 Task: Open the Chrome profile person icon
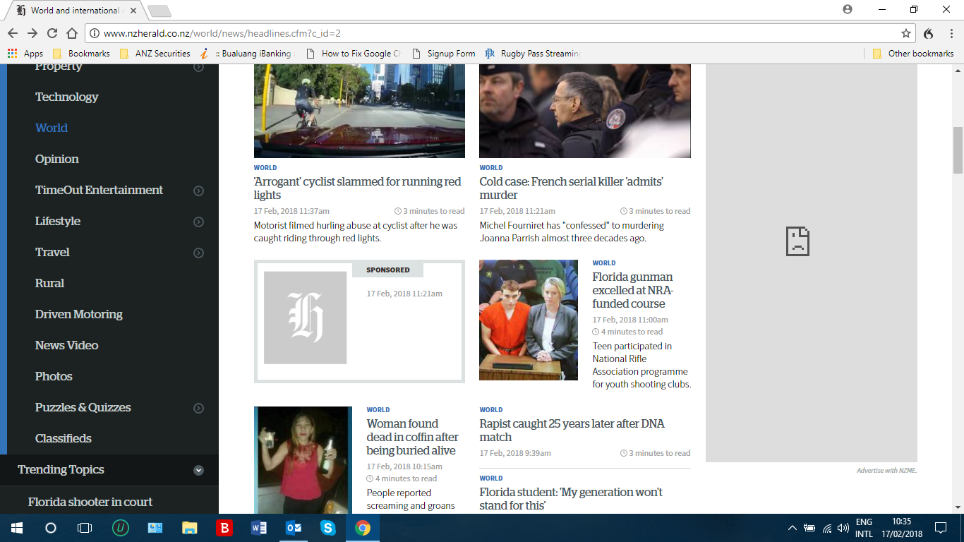click(848, 9)
